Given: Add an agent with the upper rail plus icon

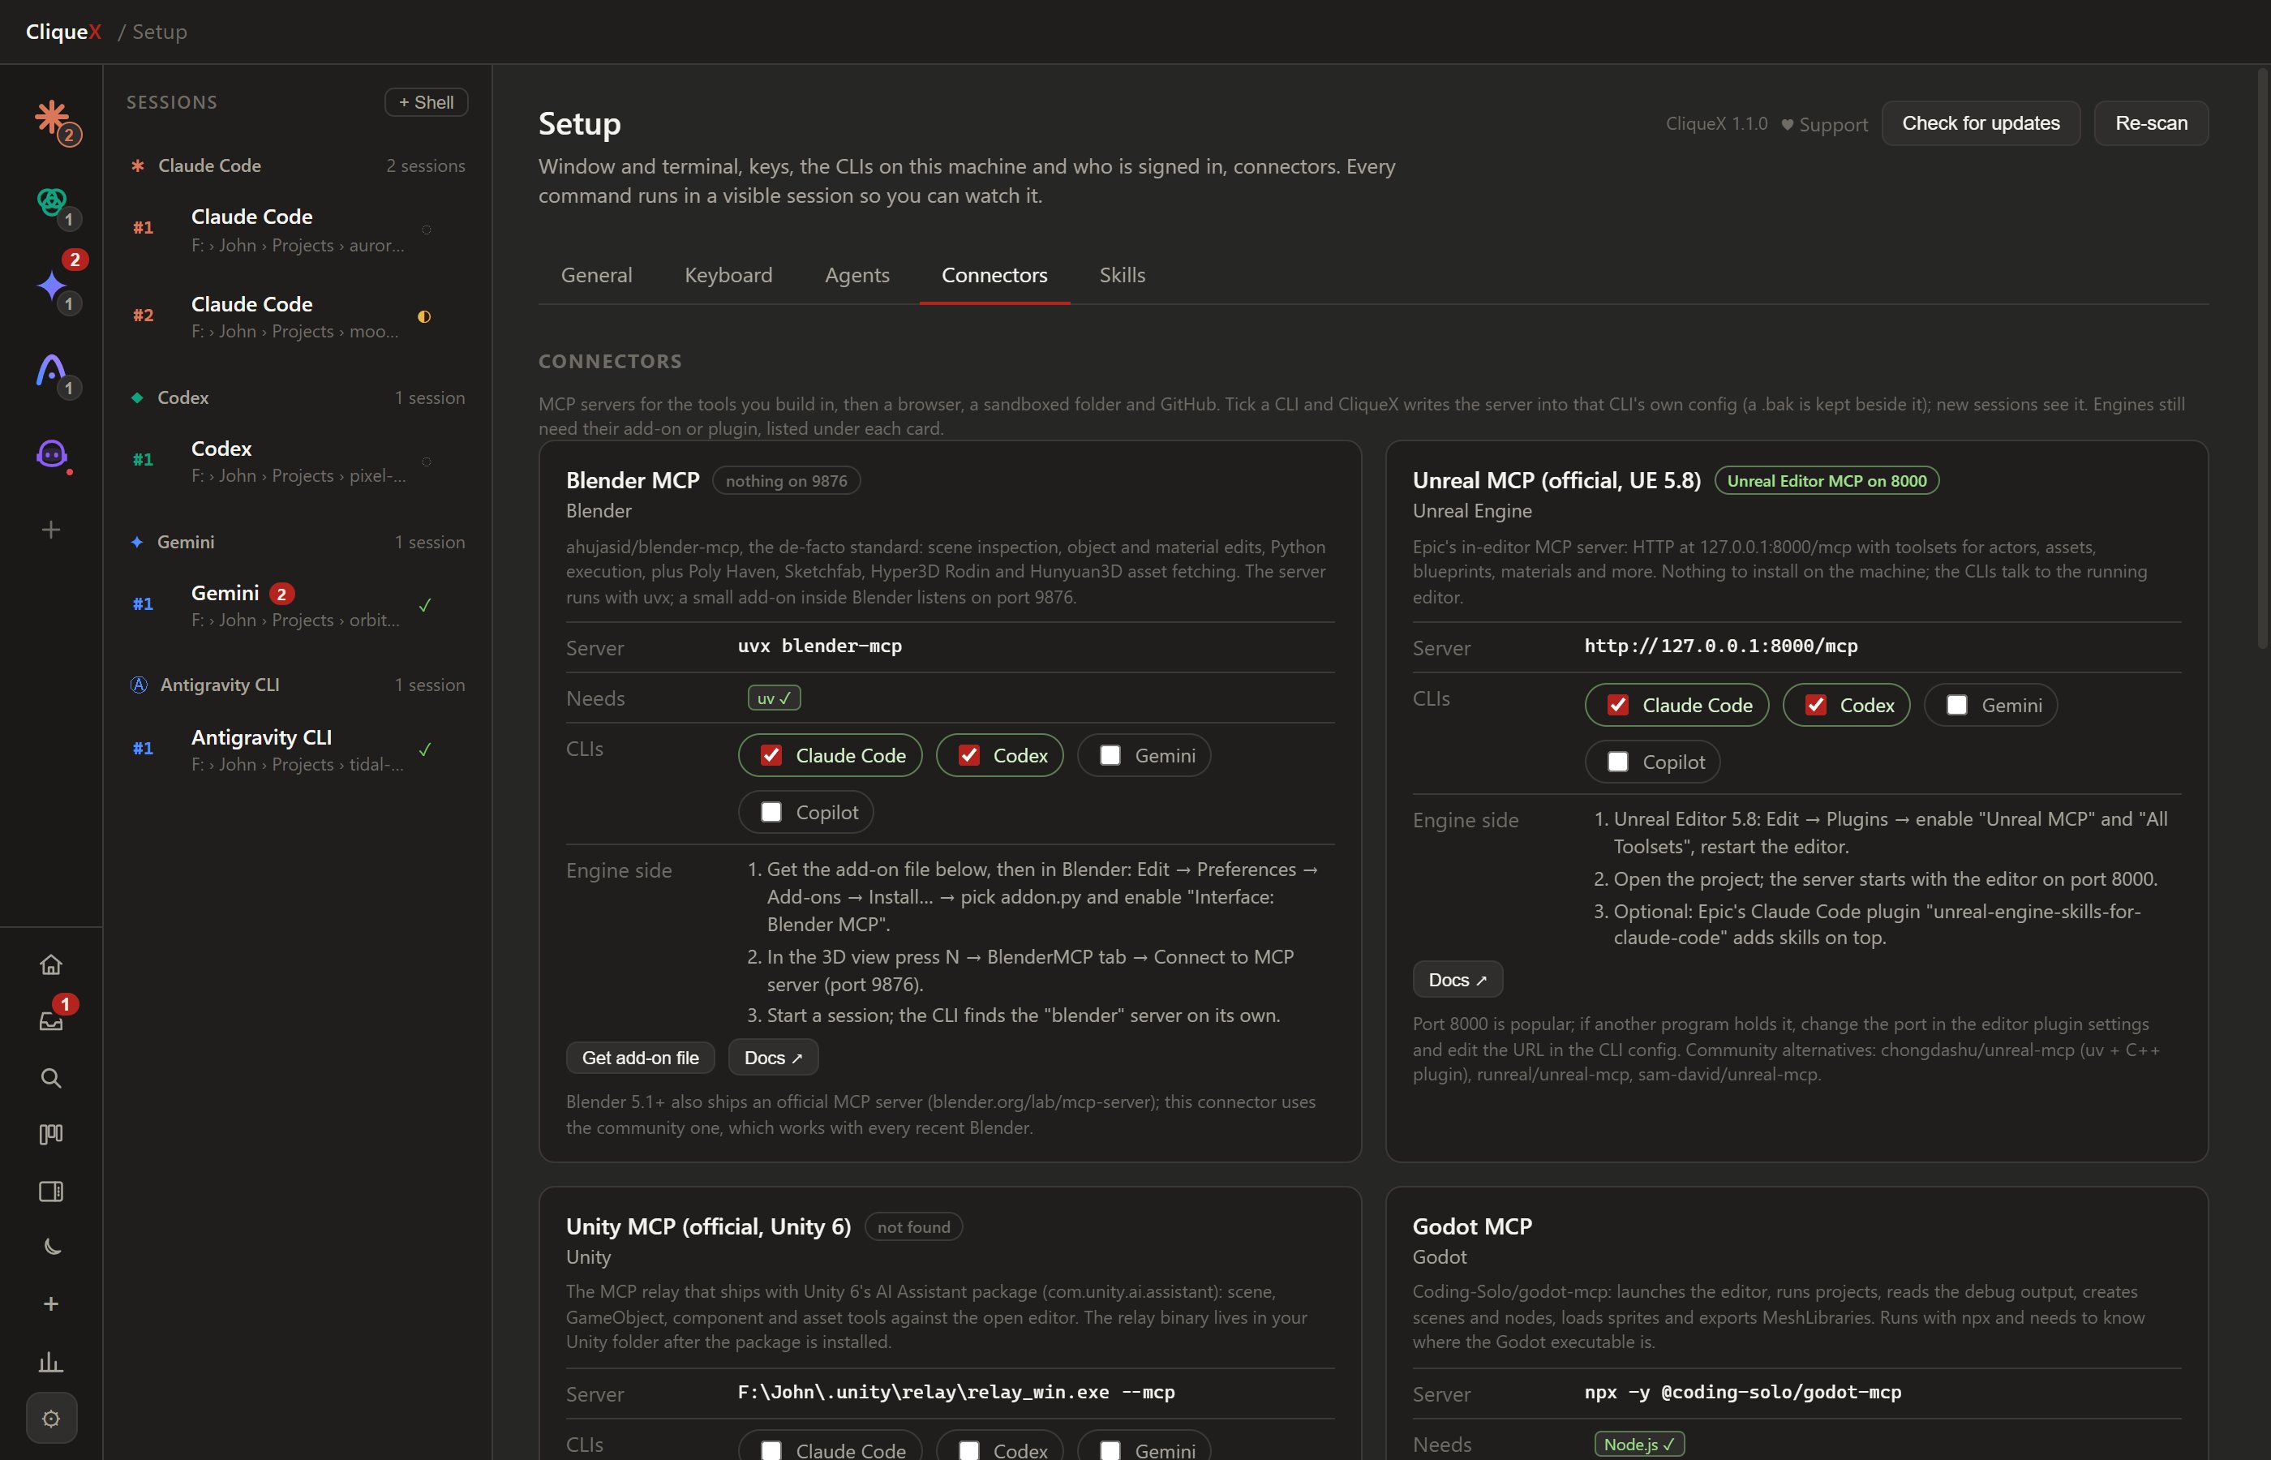Looking at the screenshot, I should pos(51,529).
